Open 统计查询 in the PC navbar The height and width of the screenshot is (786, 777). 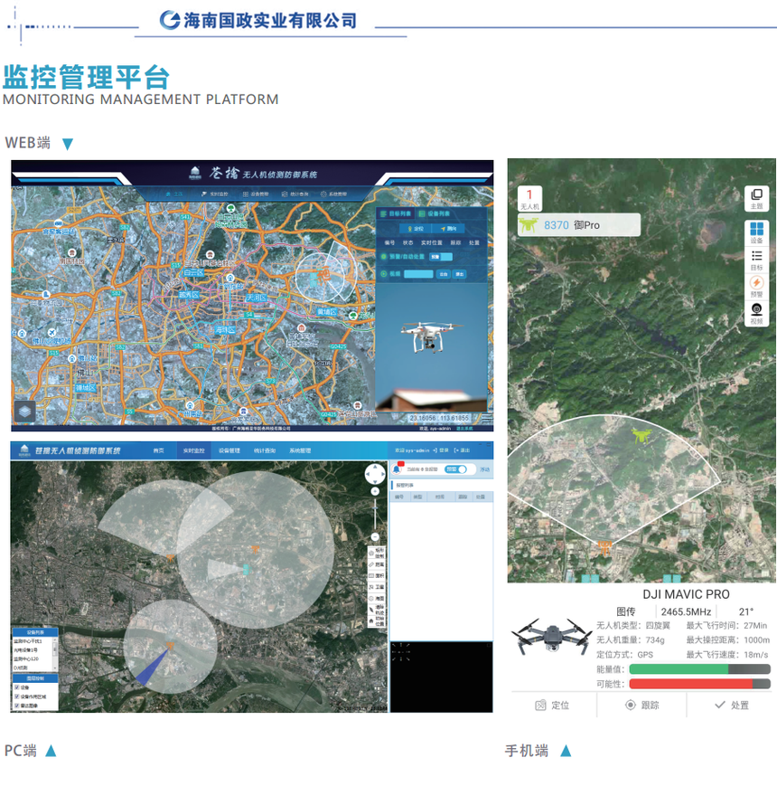click(x=265, y=450)
